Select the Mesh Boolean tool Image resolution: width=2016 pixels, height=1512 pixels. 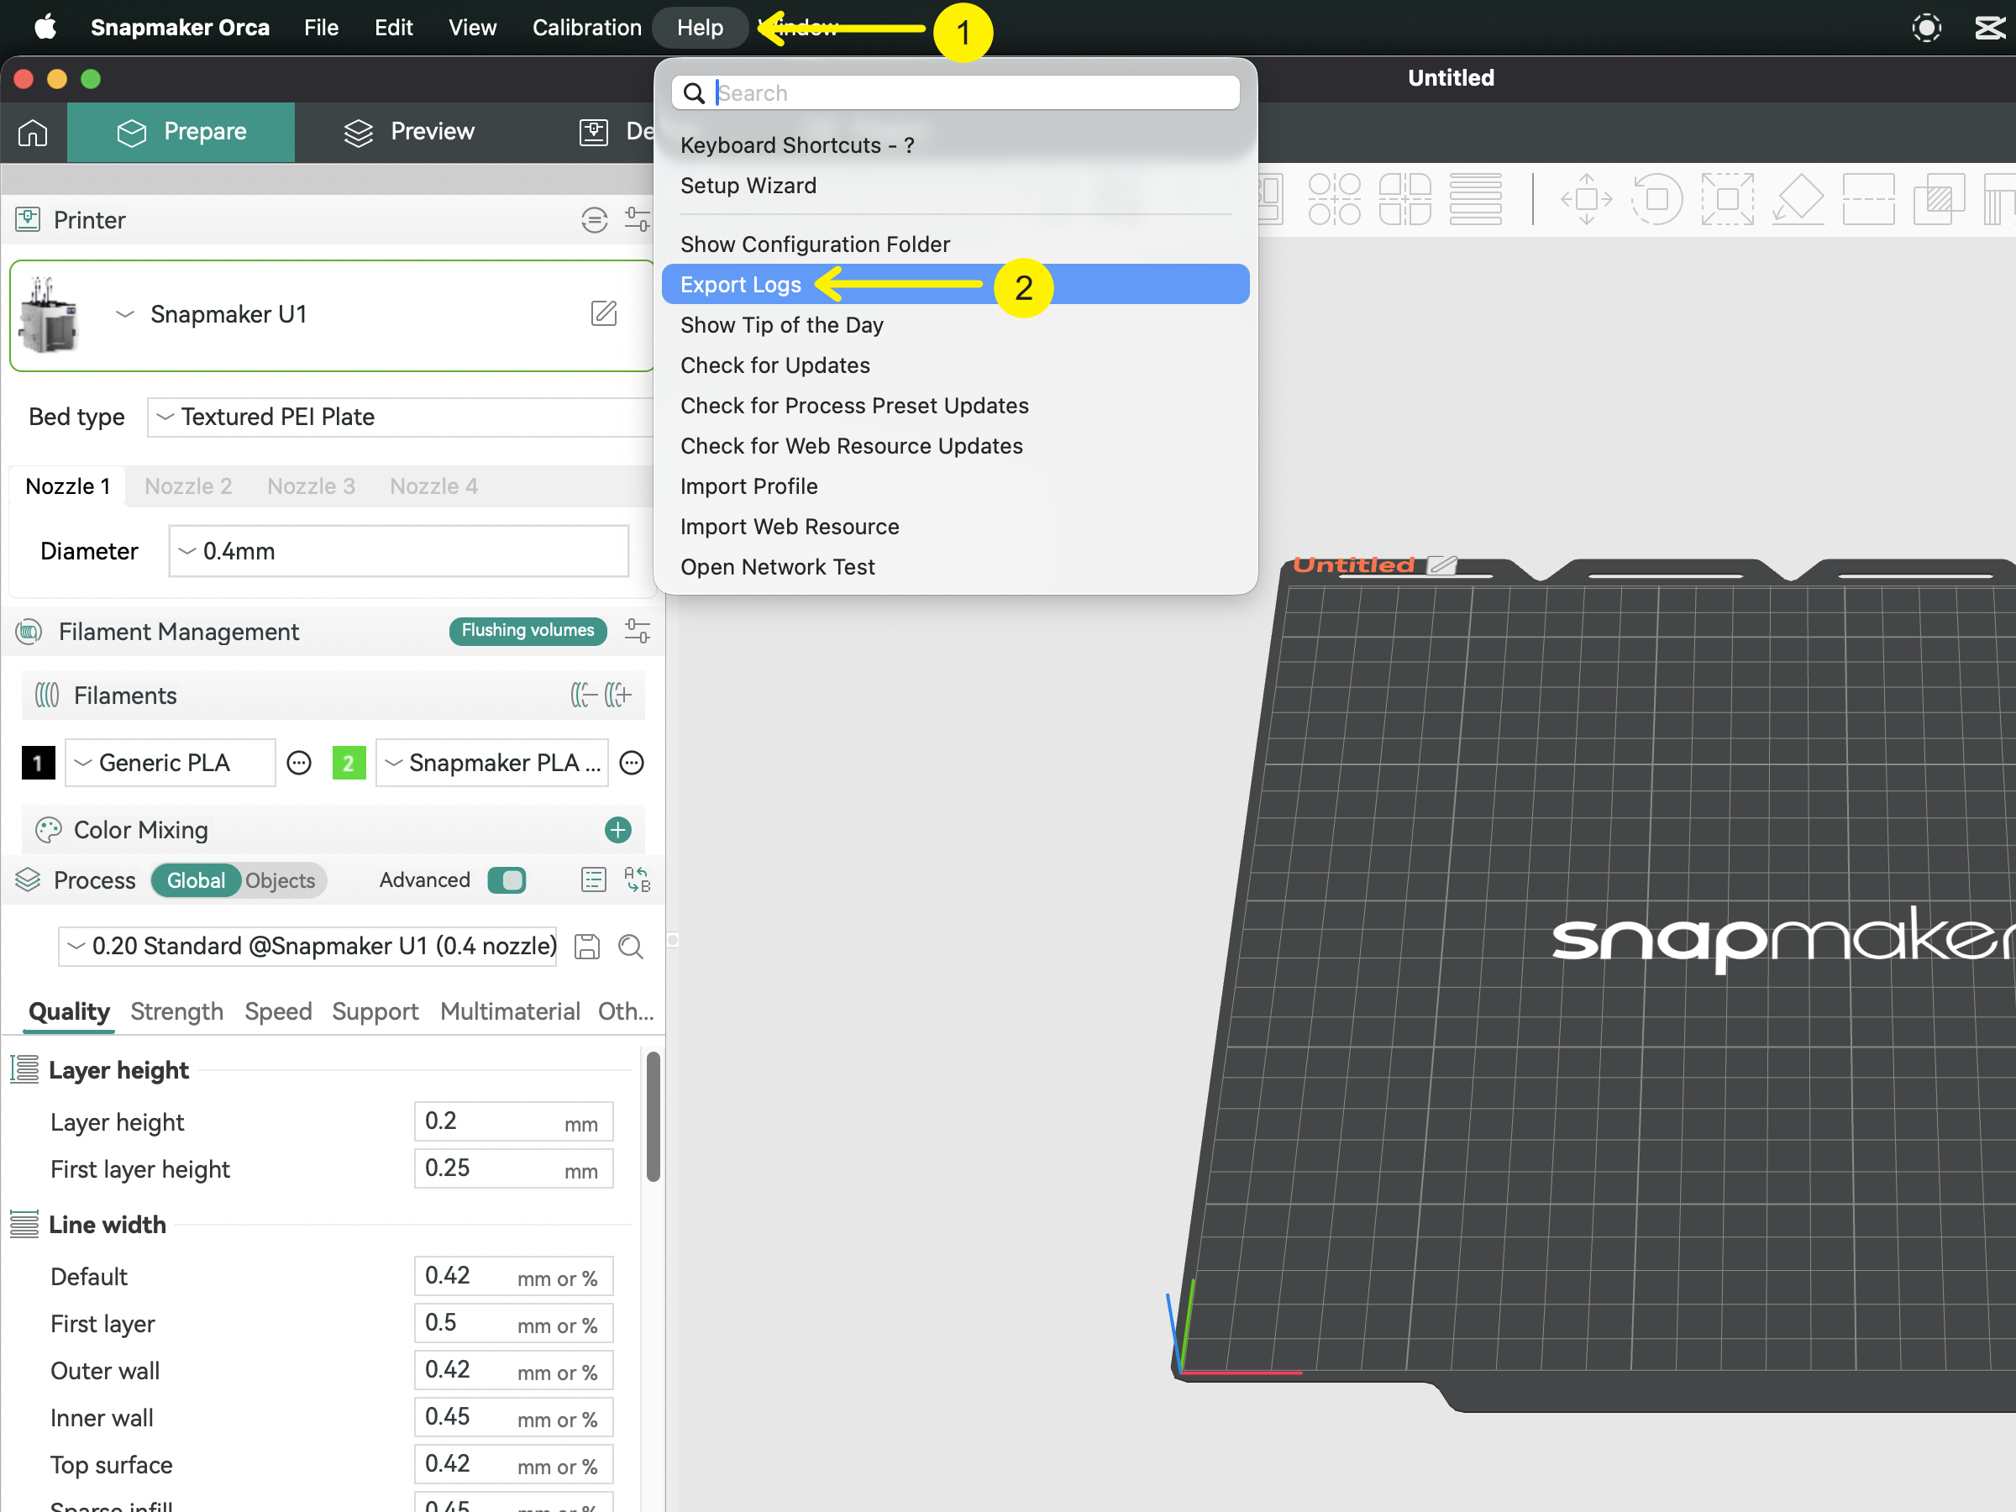point(1939,199)
